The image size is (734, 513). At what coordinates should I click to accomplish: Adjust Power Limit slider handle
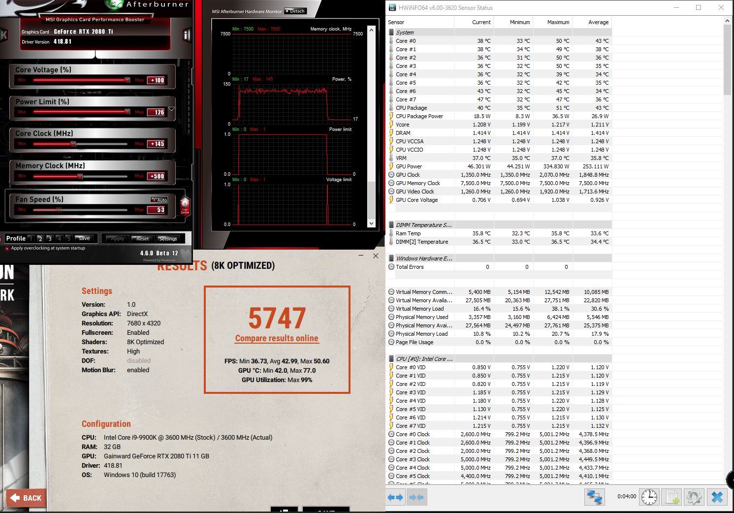click(x=127, y=112)
